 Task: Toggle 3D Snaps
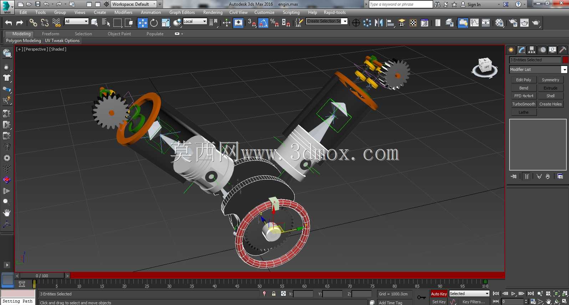252,23
